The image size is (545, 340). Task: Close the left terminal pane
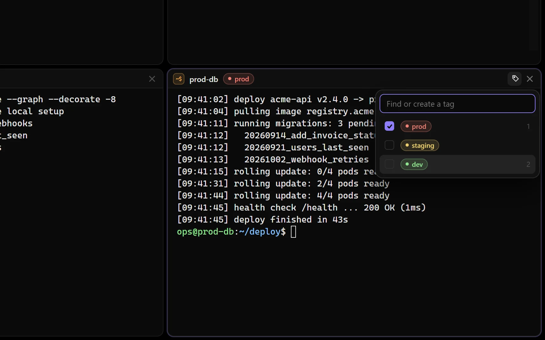152,79
